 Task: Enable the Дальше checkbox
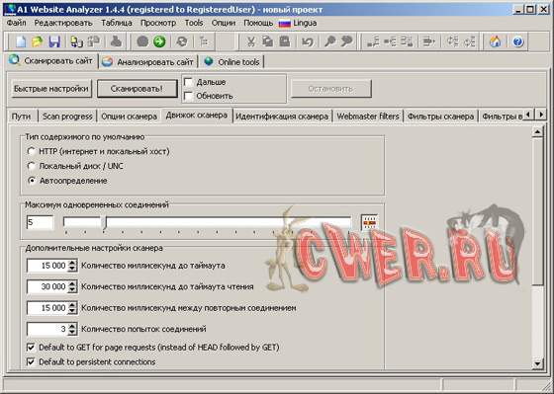pos(189,82)
